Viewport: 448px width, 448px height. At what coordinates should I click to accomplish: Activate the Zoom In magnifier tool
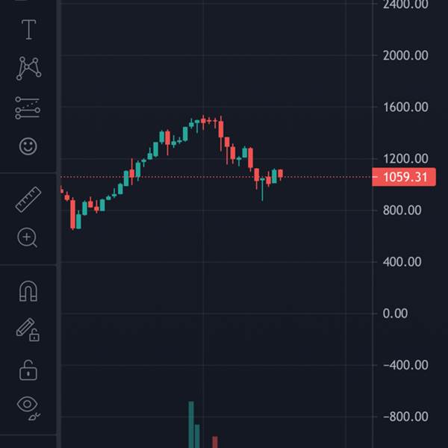[x=27, y=237]
